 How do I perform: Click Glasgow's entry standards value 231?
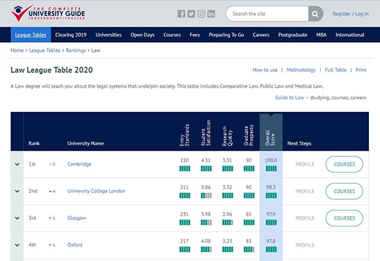pyautogui.click(x=184, y=214)
